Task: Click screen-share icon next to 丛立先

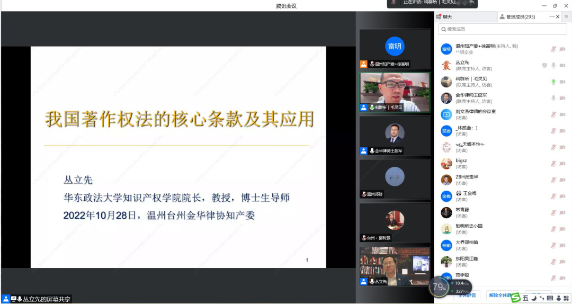Action: click(544, 66)
